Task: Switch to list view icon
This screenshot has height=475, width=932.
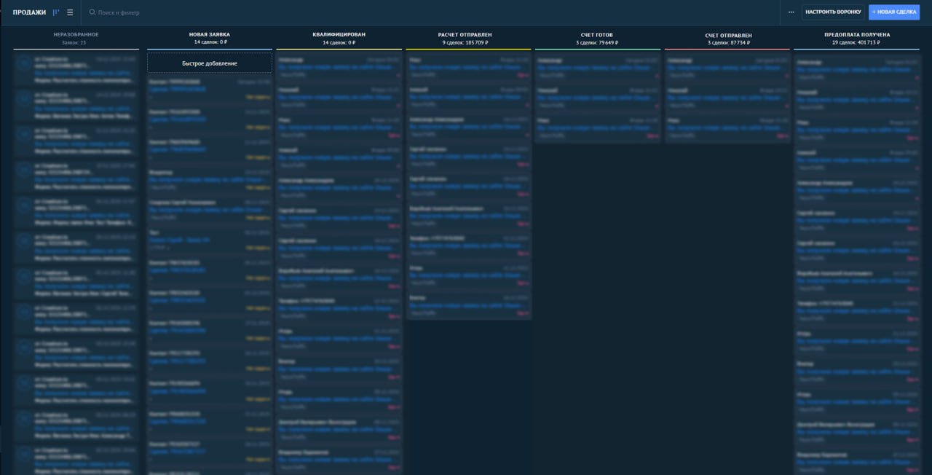Action: 70,12
